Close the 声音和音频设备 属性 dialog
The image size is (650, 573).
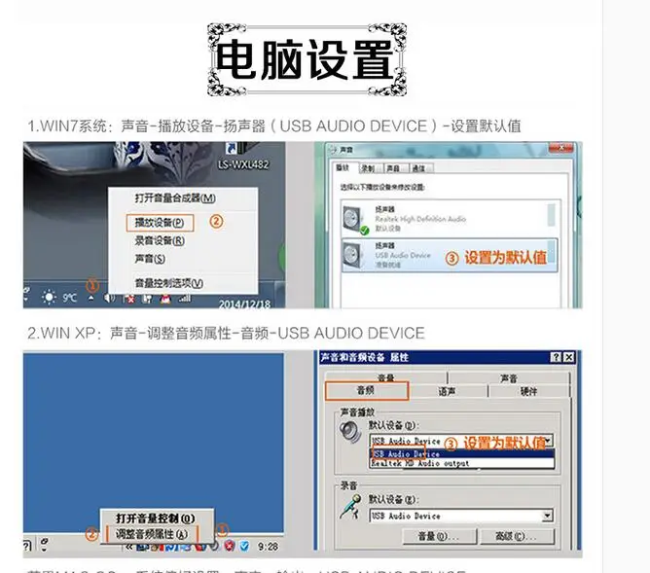569,357
